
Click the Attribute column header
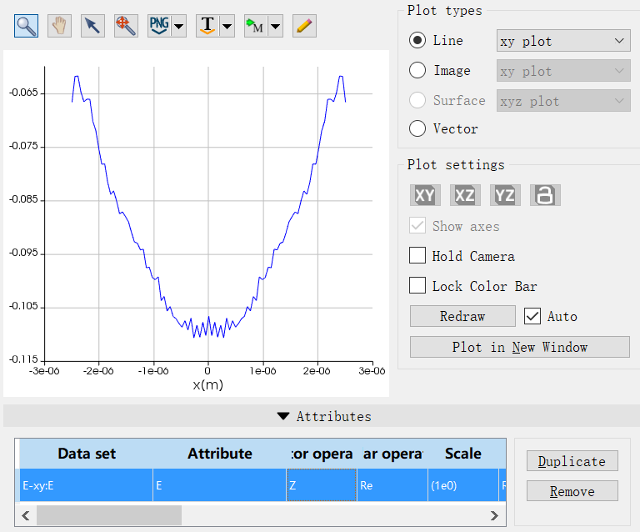(x=220, y=454)
